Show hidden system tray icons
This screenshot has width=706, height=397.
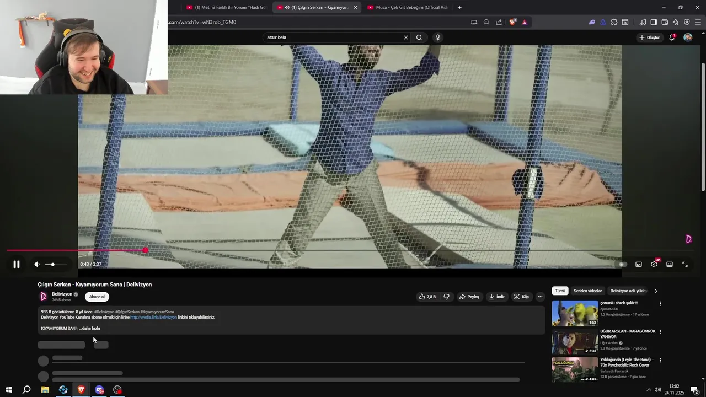click(x=649, y=390)
